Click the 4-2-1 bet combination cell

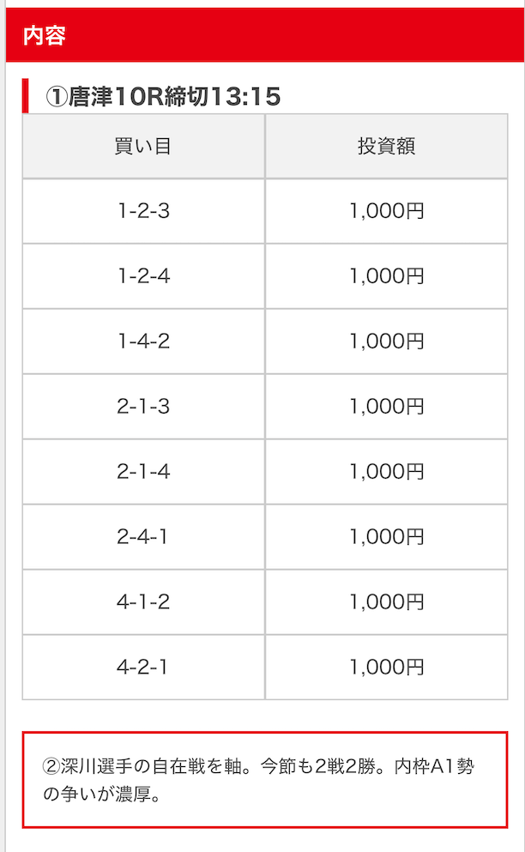[x=143, y=668]
